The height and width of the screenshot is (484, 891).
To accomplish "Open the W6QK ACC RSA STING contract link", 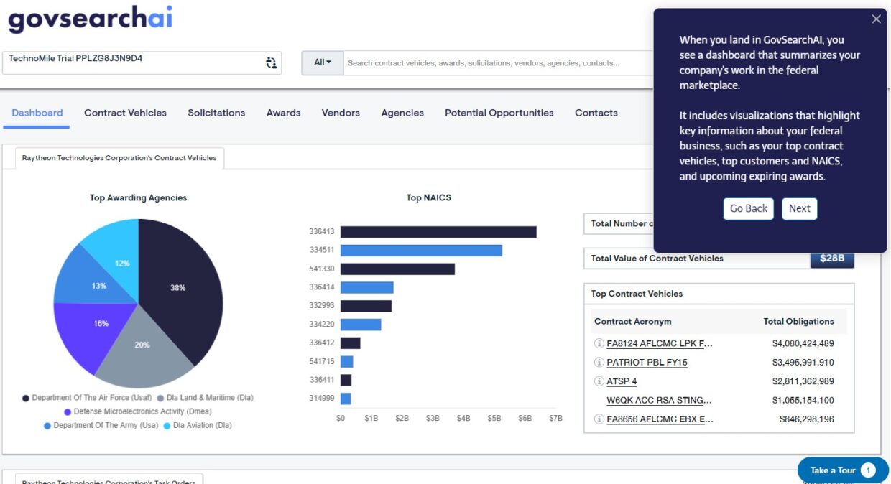I will (x=660, y=400).
